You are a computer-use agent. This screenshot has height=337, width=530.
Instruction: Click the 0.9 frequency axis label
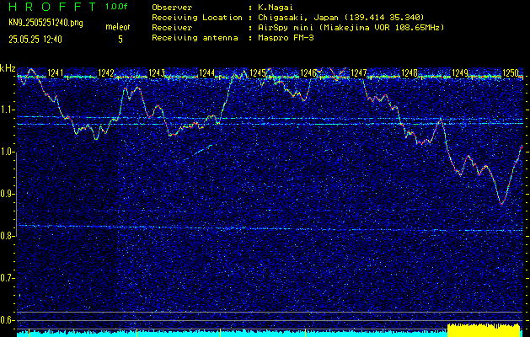(x=8, y=194)
